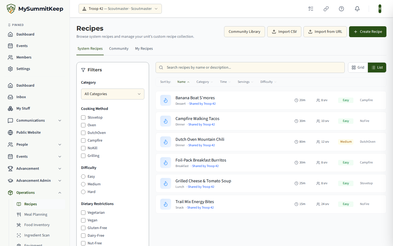Check the Stovetop cooking method
Viewport: 393px width, 246px height.
click(x=83, y=118)
